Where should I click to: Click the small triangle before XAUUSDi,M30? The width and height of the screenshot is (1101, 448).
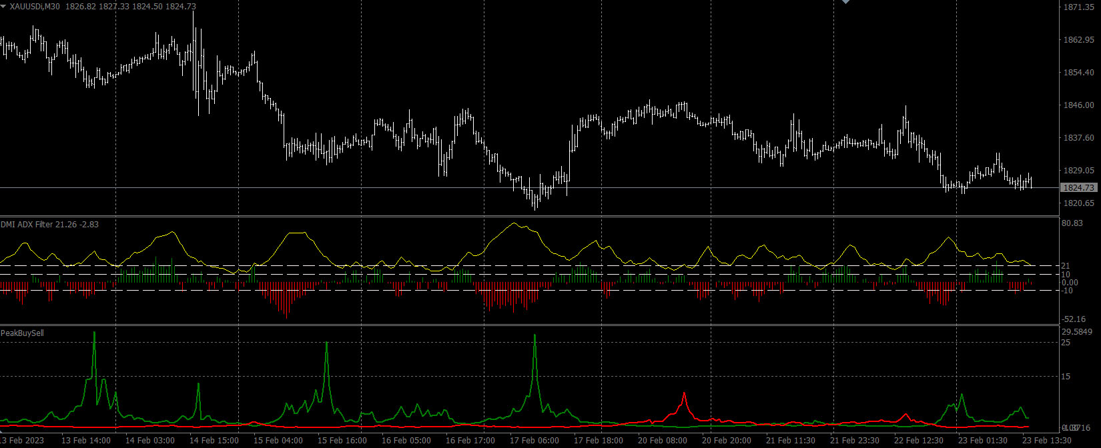pyautogui.click(x=3, y=6)
